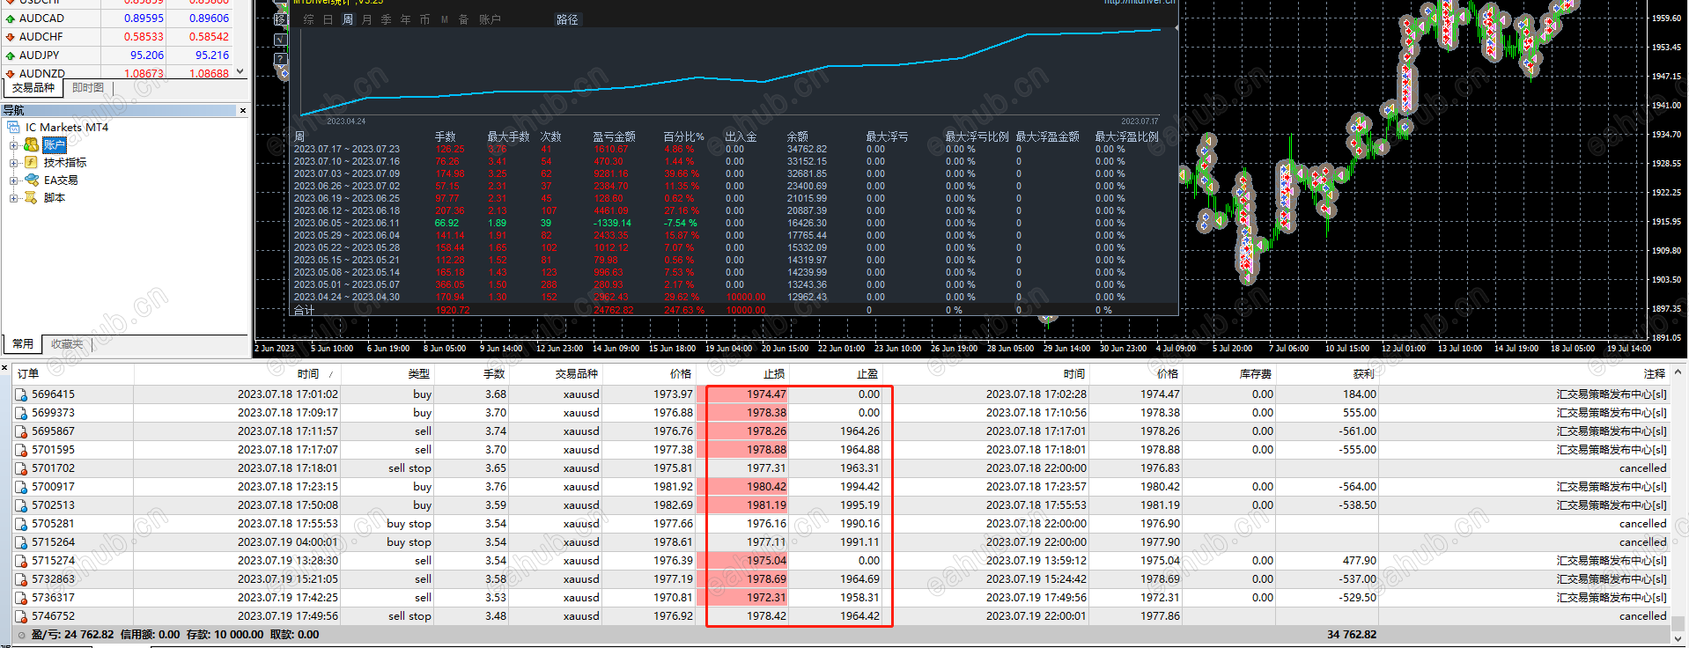Viewport: 1689px width, 648px height.
Task: Click market watch scroll down arrow
Action: coord(240,72)
